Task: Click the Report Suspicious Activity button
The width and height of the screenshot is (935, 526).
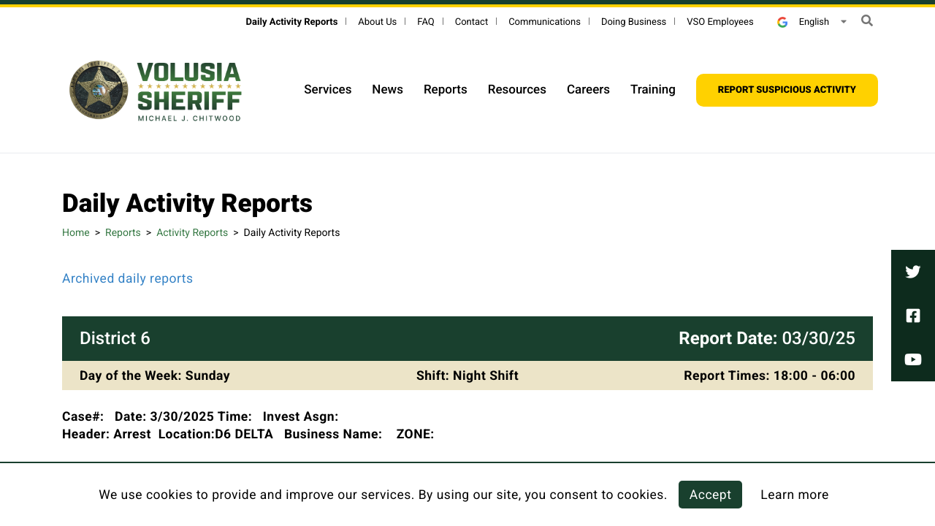Action: (x=787, y=89)
